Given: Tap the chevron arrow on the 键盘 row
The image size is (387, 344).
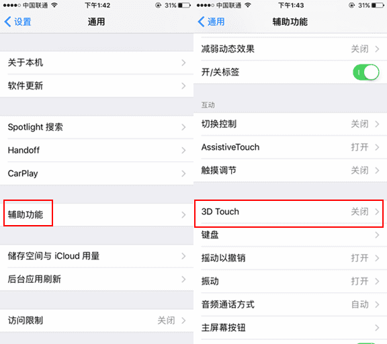Looking at the screenshot, I should (x=377, y=235).
